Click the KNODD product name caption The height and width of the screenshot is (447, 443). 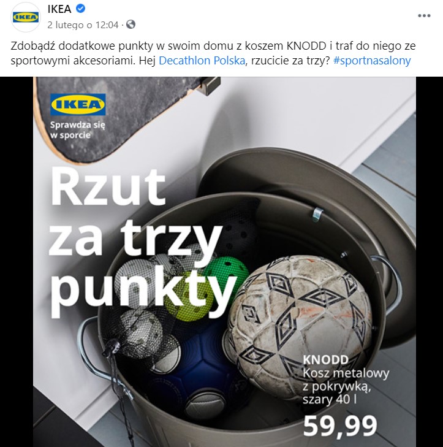pos(325,359)
